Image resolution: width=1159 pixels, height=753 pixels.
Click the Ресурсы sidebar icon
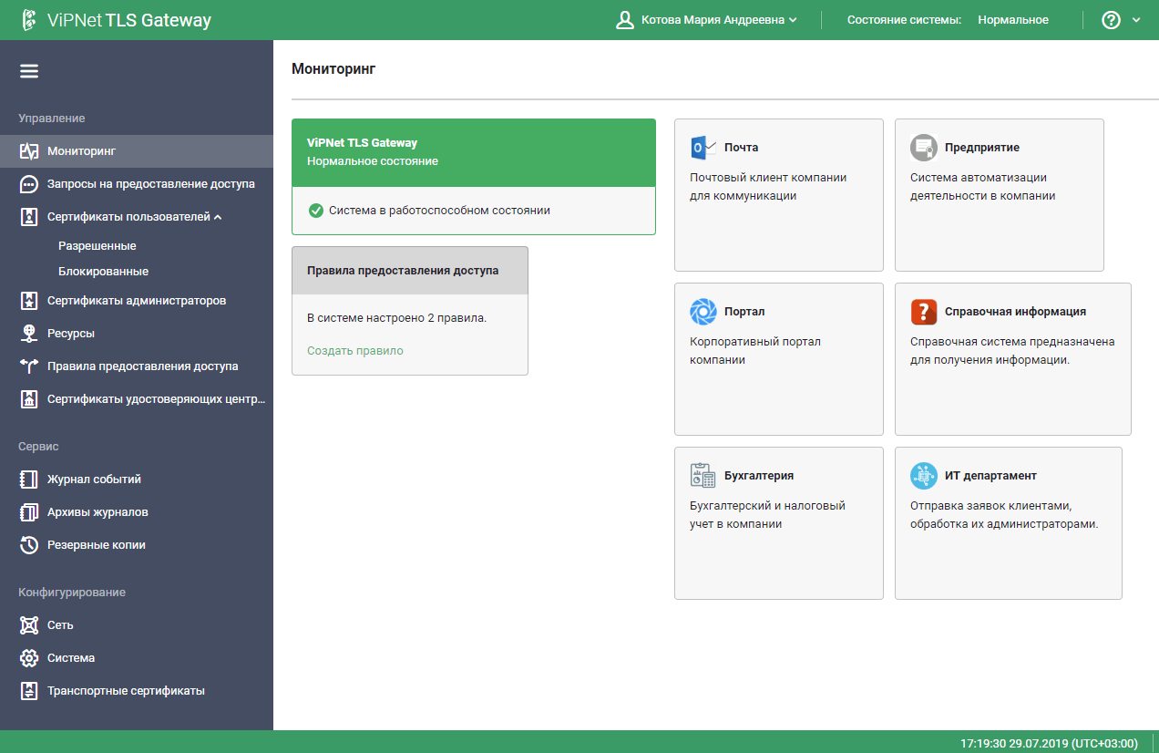click(29, 334)
